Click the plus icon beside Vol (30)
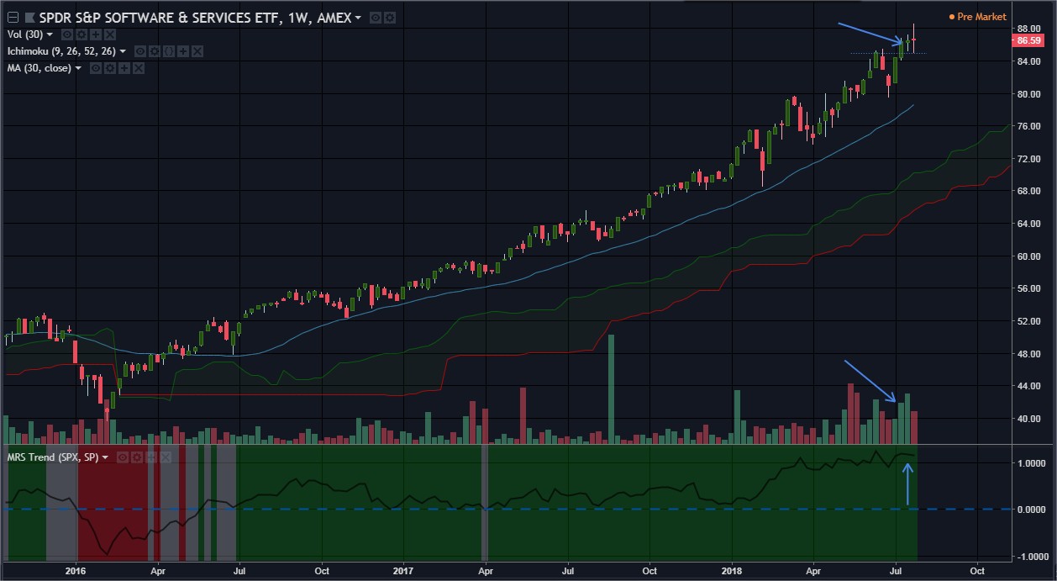 click(x=96, y=34)
